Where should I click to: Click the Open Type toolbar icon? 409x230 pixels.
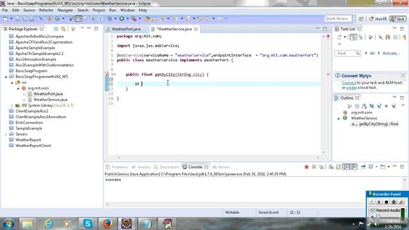[x=147, y=19]
